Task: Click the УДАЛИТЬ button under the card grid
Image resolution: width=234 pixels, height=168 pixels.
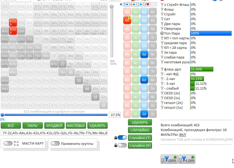Action: pyautogui.click(x=140, y=122)
